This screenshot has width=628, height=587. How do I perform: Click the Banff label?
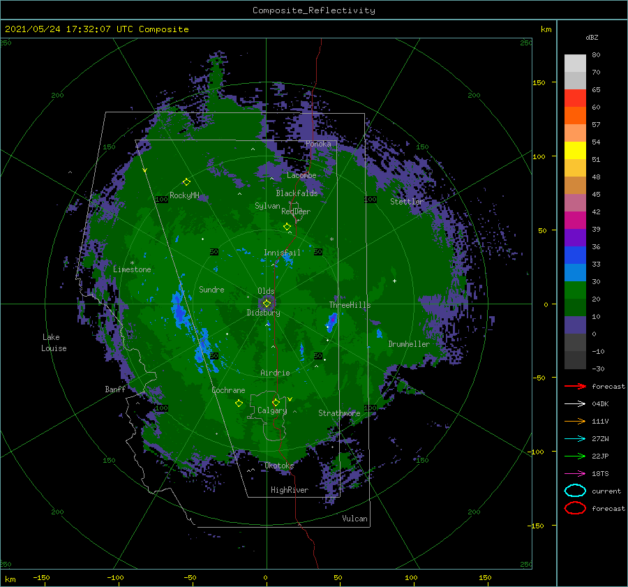pos(115,389)
